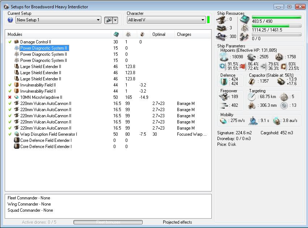
Task: Click the warp speed icon 3.8 au/s
Action: (x=277, y=121)
